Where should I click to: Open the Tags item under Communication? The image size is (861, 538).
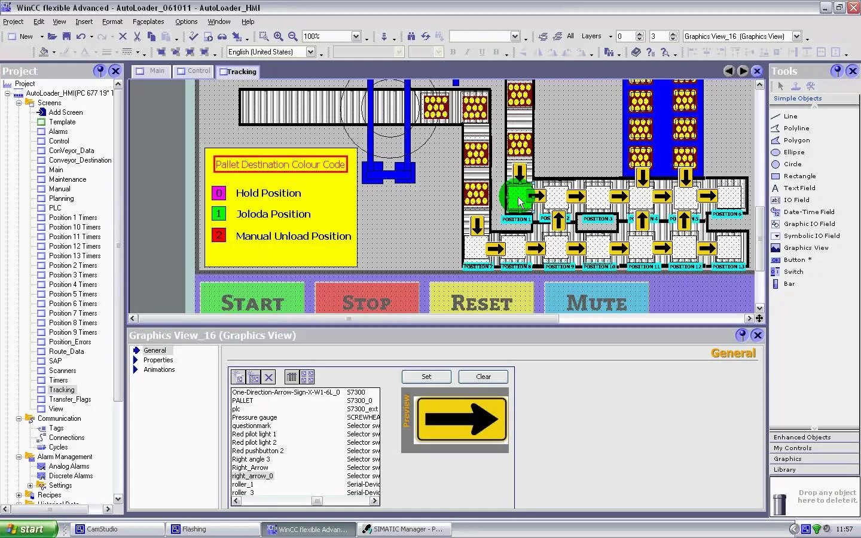point(56,428)
